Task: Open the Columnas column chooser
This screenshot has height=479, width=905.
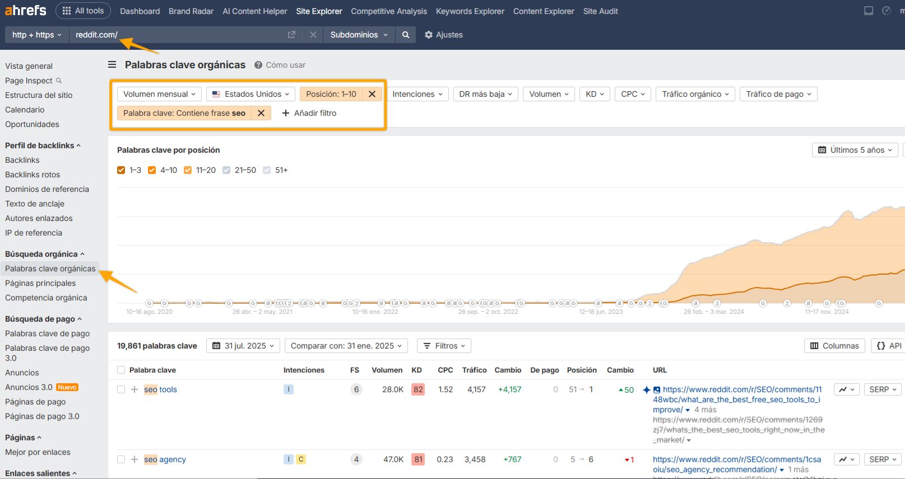Action: pyautogui.click(x=835, y=346)
